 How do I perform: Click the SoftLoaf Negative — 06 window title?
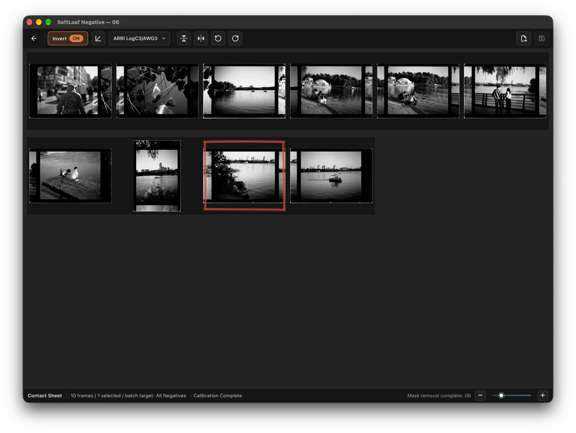(88, 22)
